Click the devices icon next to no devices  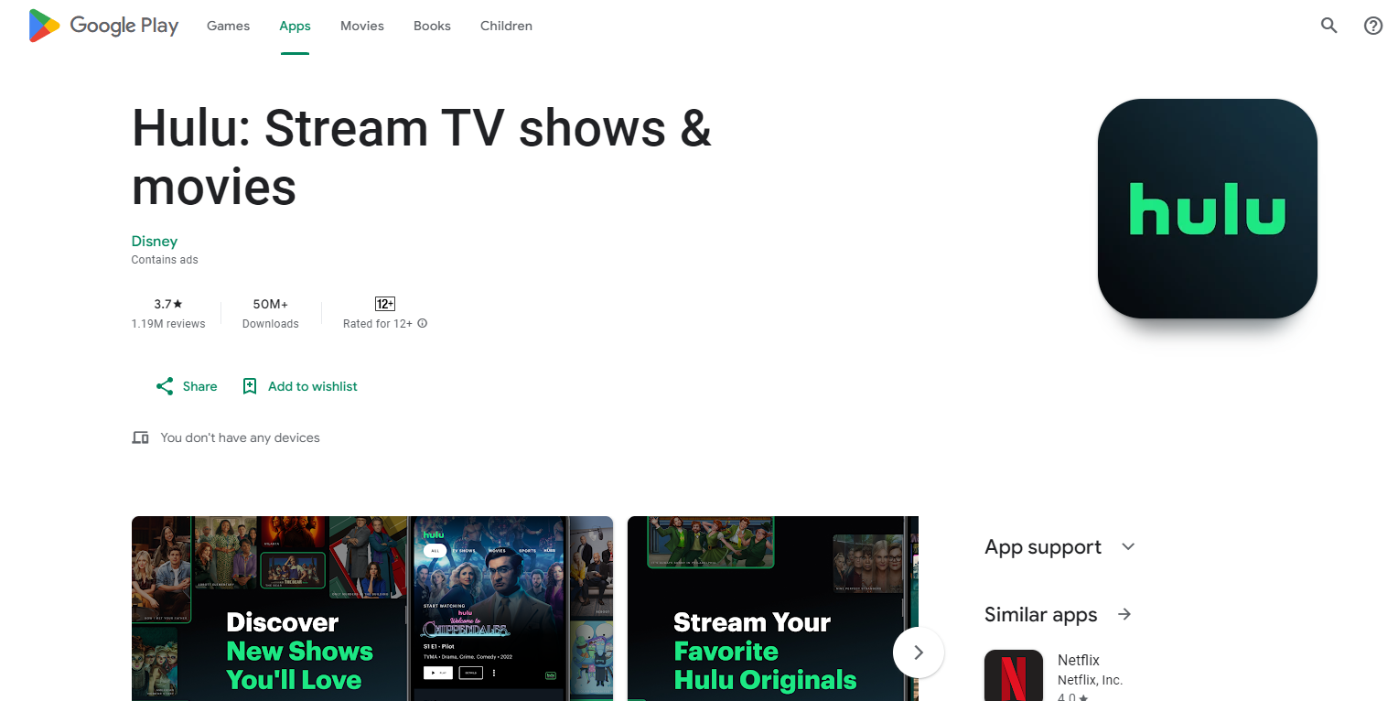tap(140, 437)
